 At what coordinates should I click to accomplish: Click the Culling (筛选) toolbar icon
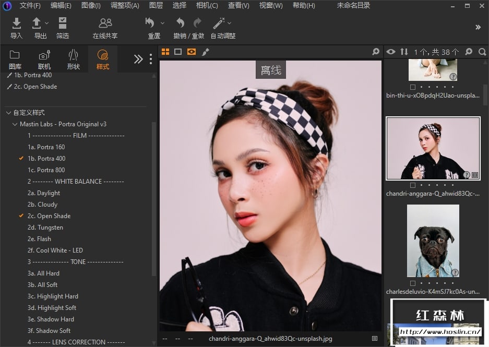click(x=63, y=23)
